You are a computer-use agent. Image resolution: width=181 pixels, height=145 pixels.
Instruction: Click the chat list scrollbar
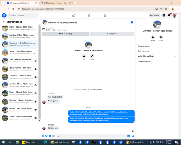coord(39,72)
